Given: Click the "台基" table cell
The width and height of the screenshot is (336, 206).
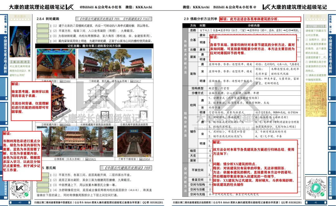Looking at the screenshot, I should tap(193, 40).
